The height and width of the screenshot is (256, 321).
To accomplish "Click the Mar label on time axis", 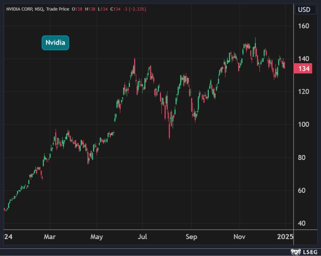I will 50,237.
